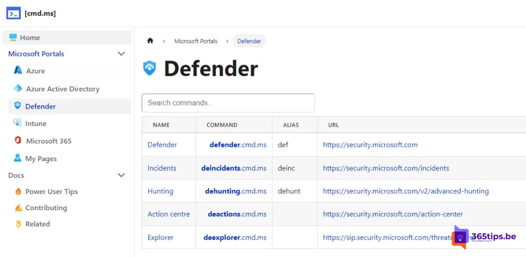526x257 pixels.
Task: Open security.microsoft.com/incidents URL link
Action: (386, 168)
